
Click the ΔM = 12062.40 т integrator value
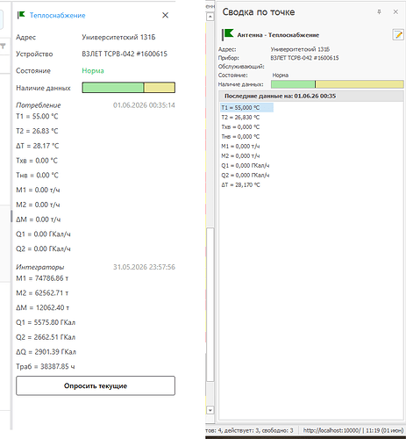coord(43,307)
